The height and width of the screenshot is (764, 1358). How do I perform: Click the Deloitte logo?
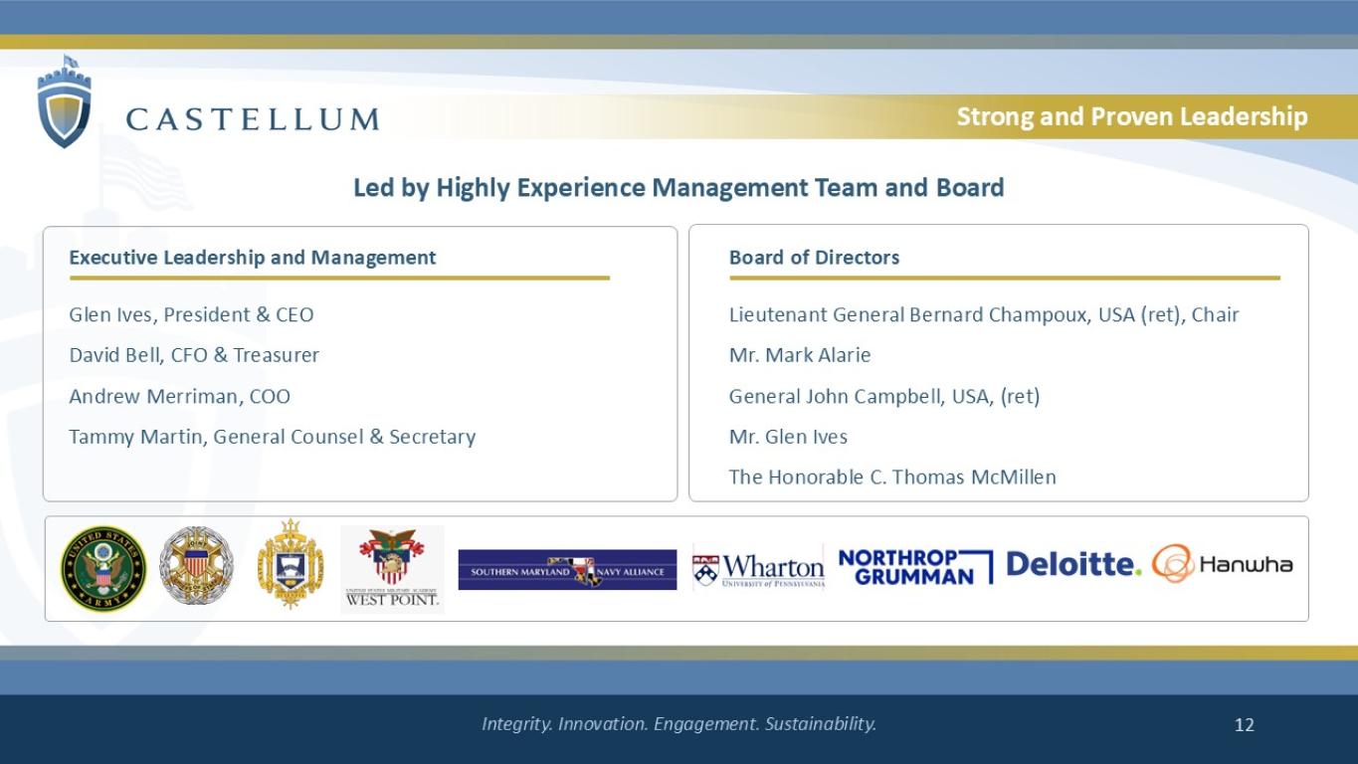1074,565
